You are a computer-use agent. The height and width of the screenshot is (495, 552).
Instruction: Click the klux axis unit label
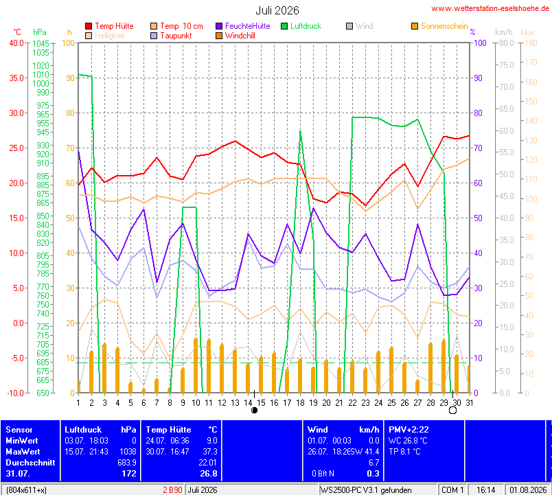pyautogui.click(x=527, y=32)
